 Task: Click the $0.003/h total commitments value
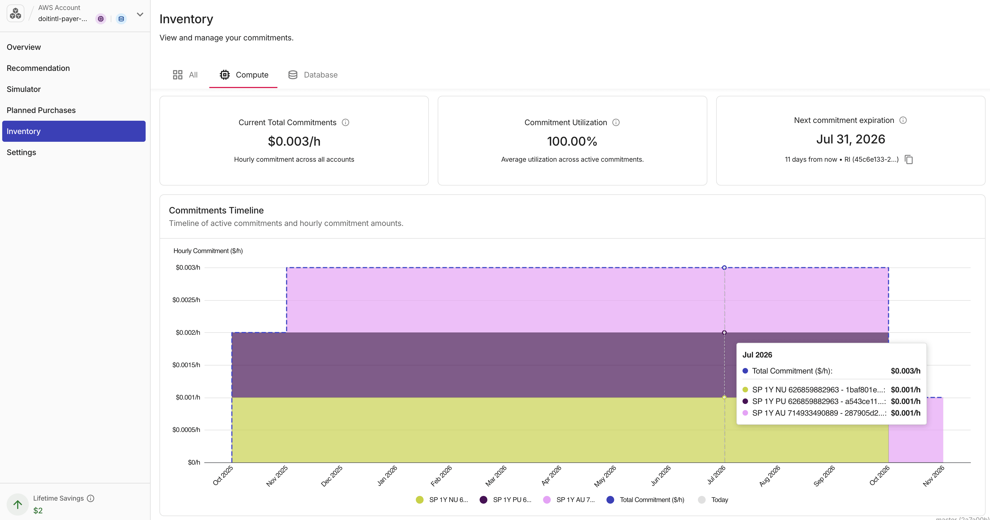pos(294,141)
